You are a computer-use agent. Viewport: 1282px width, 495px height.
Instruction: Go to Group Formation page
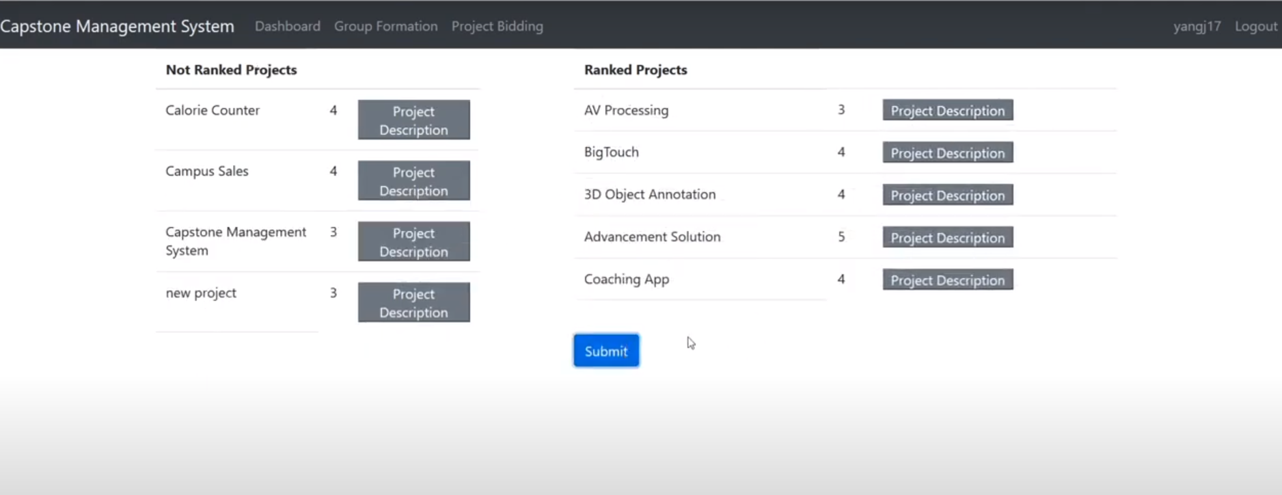coord(385,26)
